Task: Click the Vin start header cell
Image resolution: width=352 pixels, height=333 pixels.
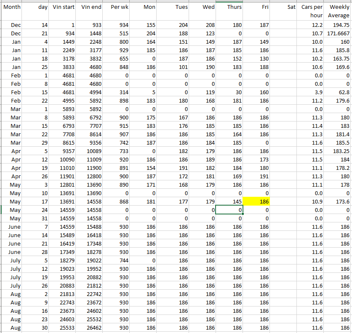Action: click(x=64, y=8)
